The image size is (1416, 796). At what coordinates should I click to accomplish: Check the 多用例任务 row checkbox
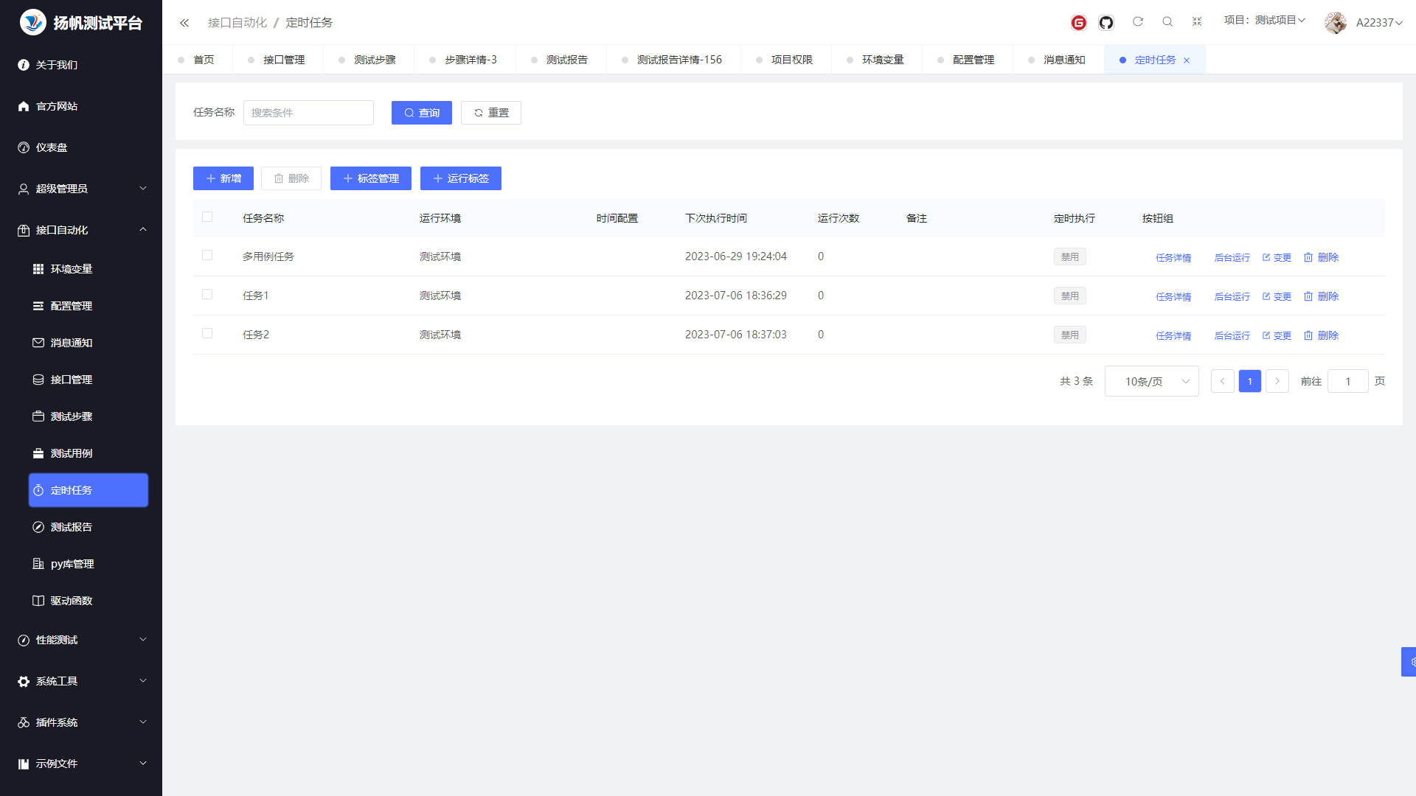207,255
